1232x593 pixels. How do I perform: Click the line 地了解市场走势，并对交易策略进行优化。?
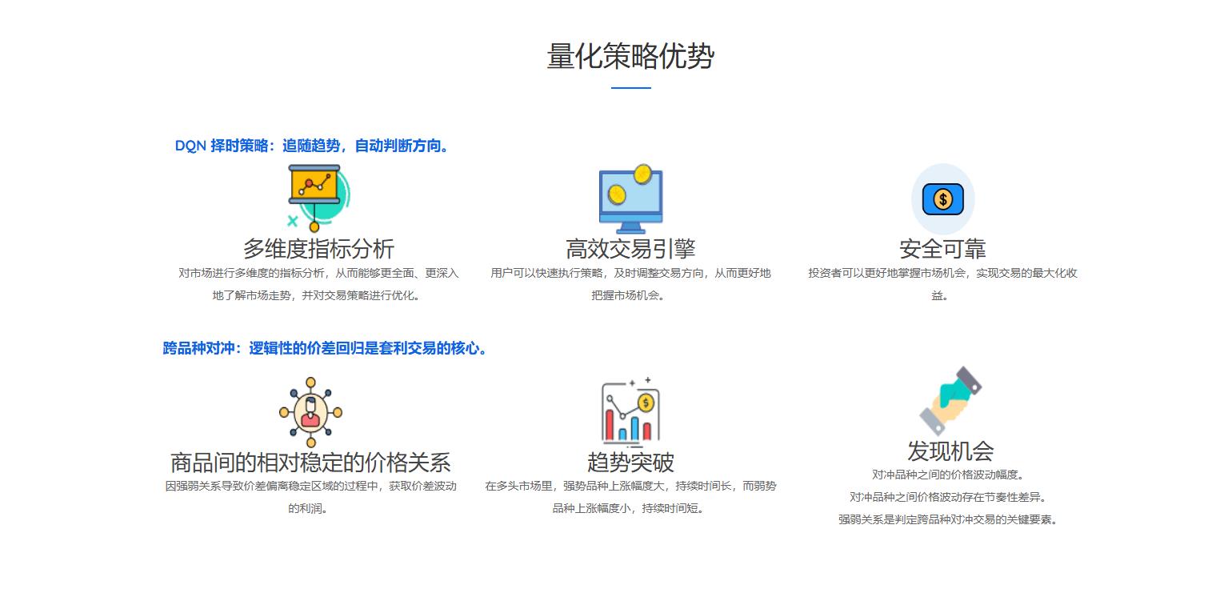318,295
